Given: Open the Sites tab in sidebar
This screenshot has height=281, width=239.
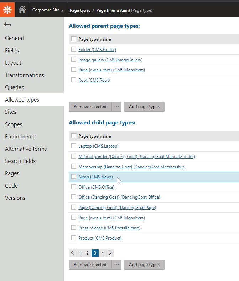Looking at the screenshot, I should pyautogui.click(x=11, y=112).
